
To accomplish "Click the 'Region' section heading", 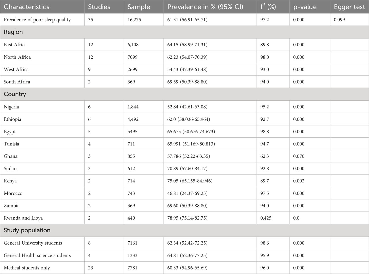I will point(13,32).
